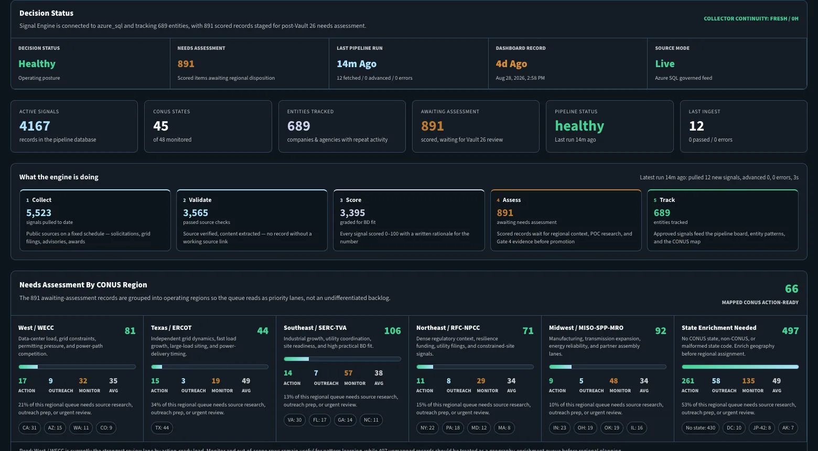
Task: Open the Decision Status Healthy card
Action: pos(91,63)
